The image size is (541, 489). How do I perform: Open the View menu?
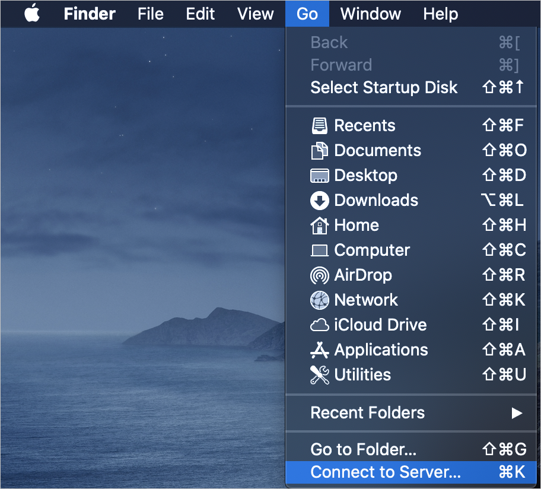pos(255,14)
